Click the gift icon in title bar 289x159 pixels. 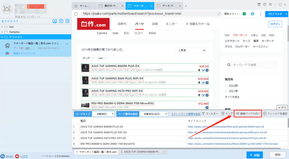tap(259, 4)
